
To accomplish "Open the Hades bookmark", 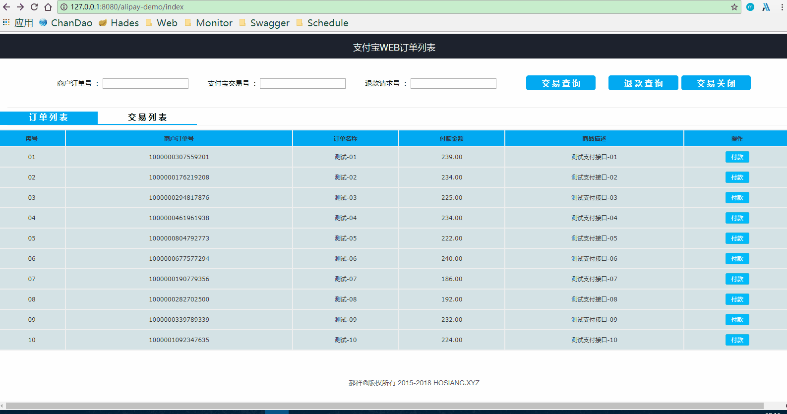I will coord(119,23).
